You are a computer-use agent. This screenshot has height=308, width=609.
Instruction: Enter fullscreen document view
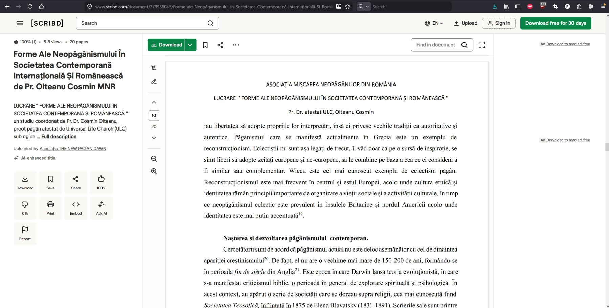tap(482, 45)
